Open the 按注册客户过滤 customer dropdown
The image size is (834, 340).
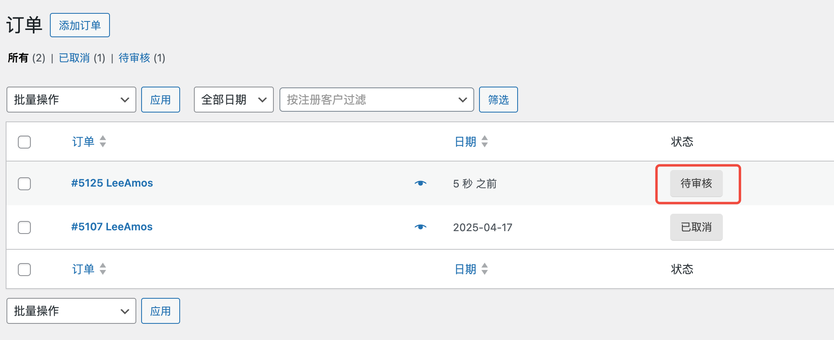click(376, 100)
